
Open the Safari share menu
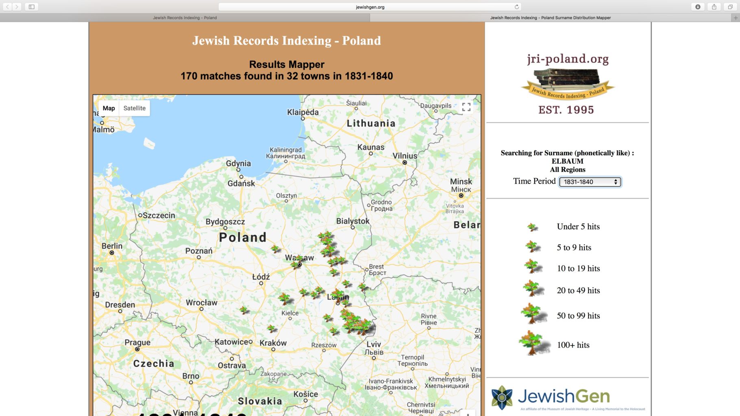(x=714, y=7)
